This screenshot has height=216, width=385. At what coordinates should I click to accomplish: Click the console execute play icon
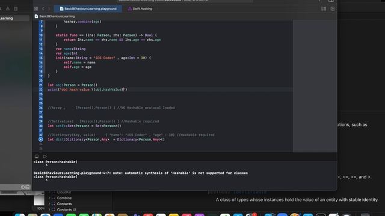(x=45, y=156)
